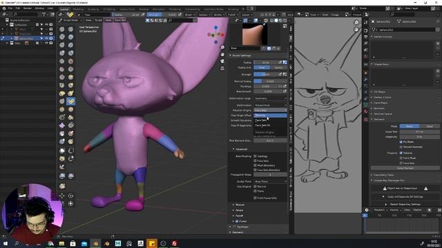The width and height of the screenshot is (442, 248).
Task: Switch Remesh mode to Quad
Action: click(430, 126)
